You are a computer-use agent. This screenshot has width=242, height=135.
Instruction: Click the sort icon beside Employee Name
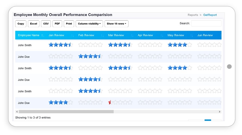point(43,35)
